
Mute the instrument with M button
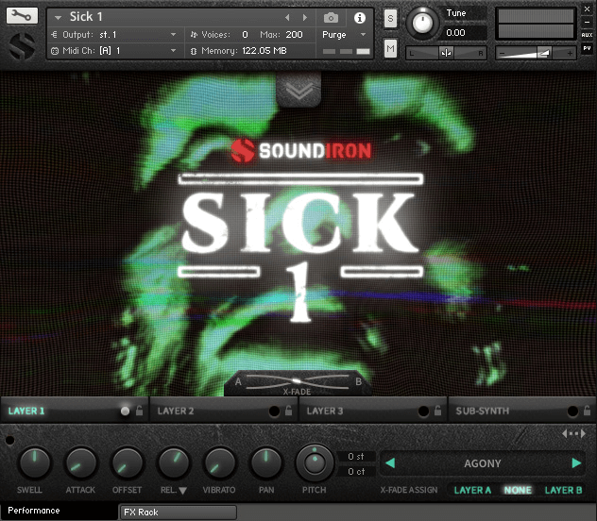(x=391, y=47)
